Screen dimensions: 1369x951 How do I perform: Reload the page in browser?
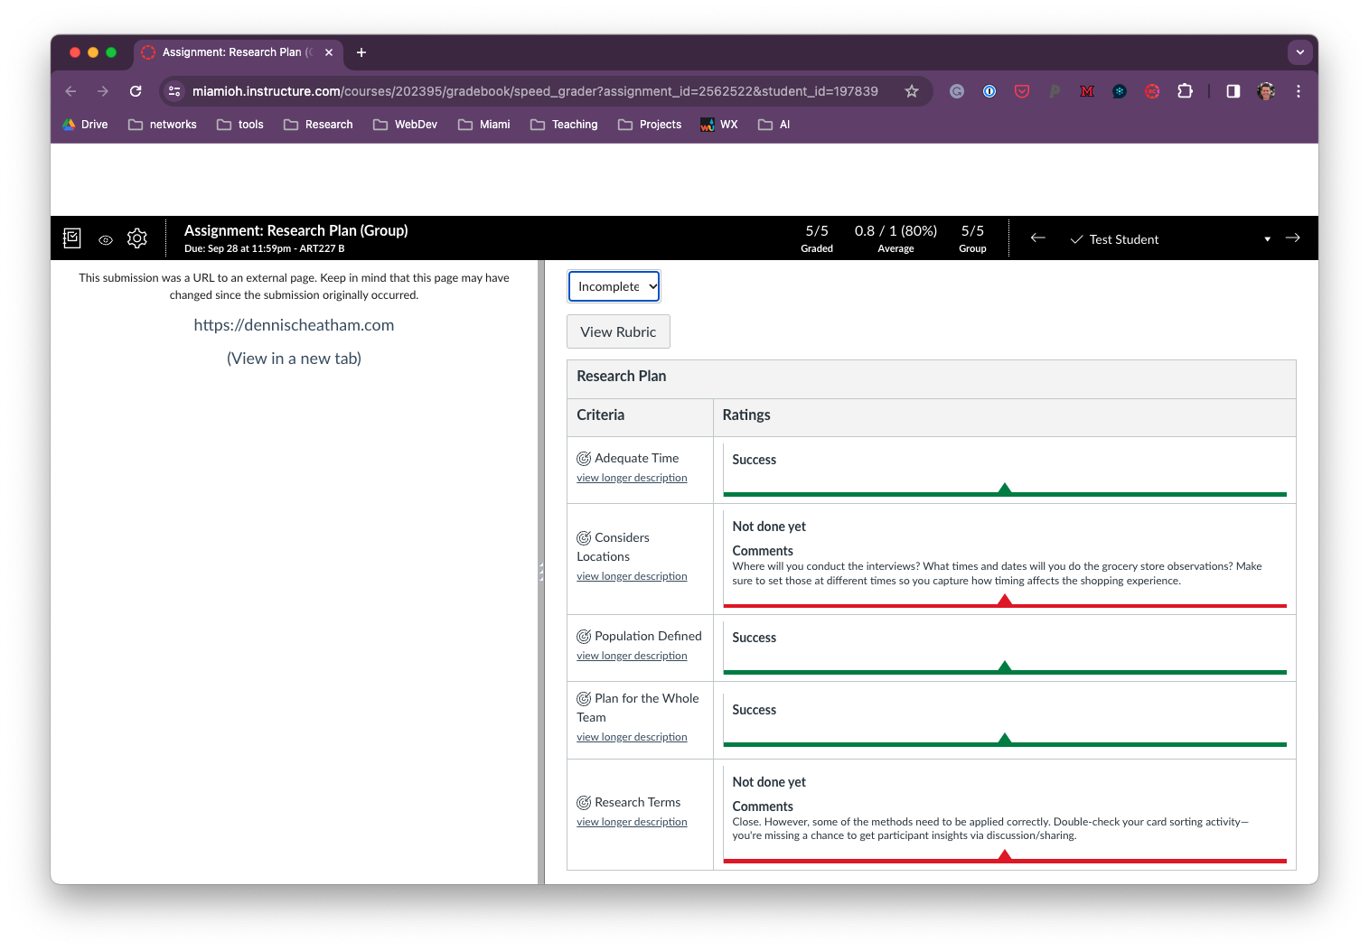[136, 91]
